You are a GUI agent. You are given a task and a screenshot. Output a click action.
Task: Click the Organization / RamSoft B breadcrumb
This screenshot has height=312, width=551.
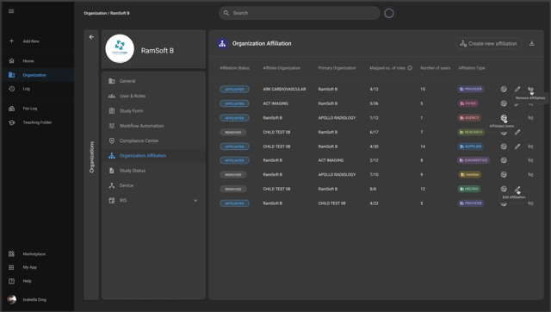point(107,13)
